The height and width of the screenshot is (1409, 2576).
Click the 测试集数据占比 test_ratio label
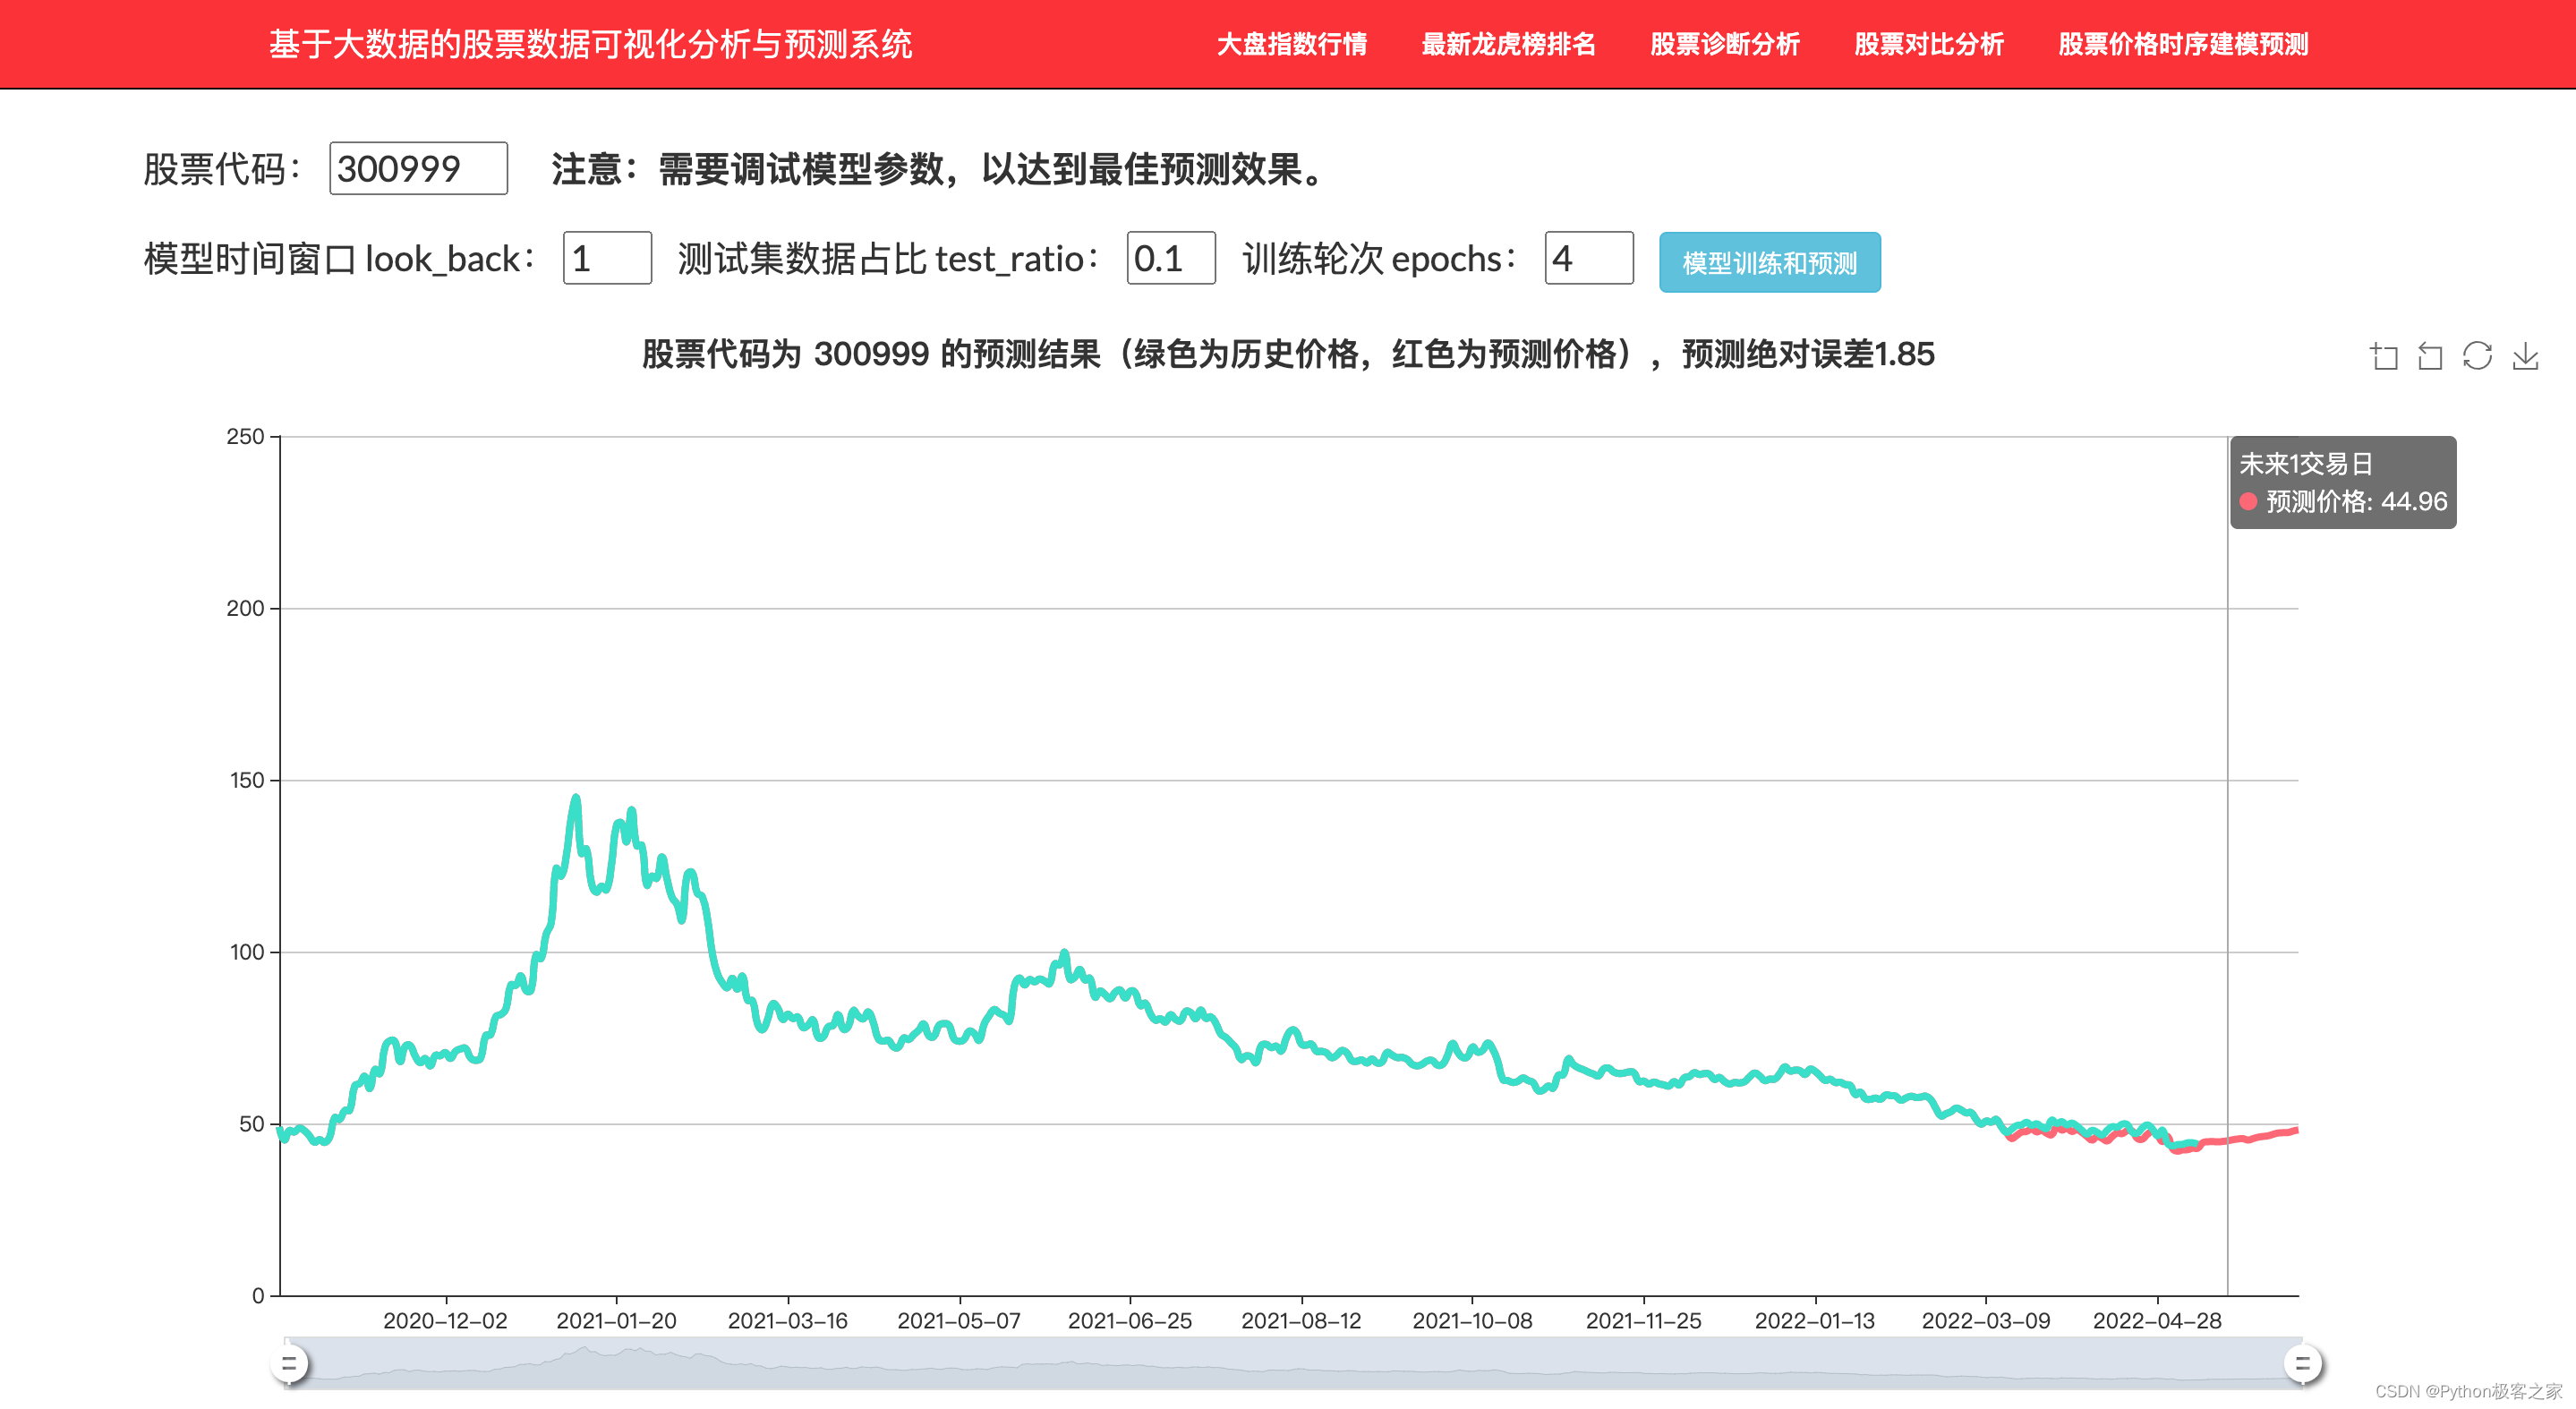[x=889, y=259]
